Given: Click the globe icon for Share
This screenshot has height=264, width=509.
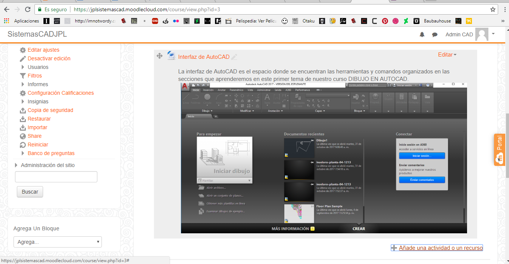Looking at the screenshot, I should coord(23,136).
